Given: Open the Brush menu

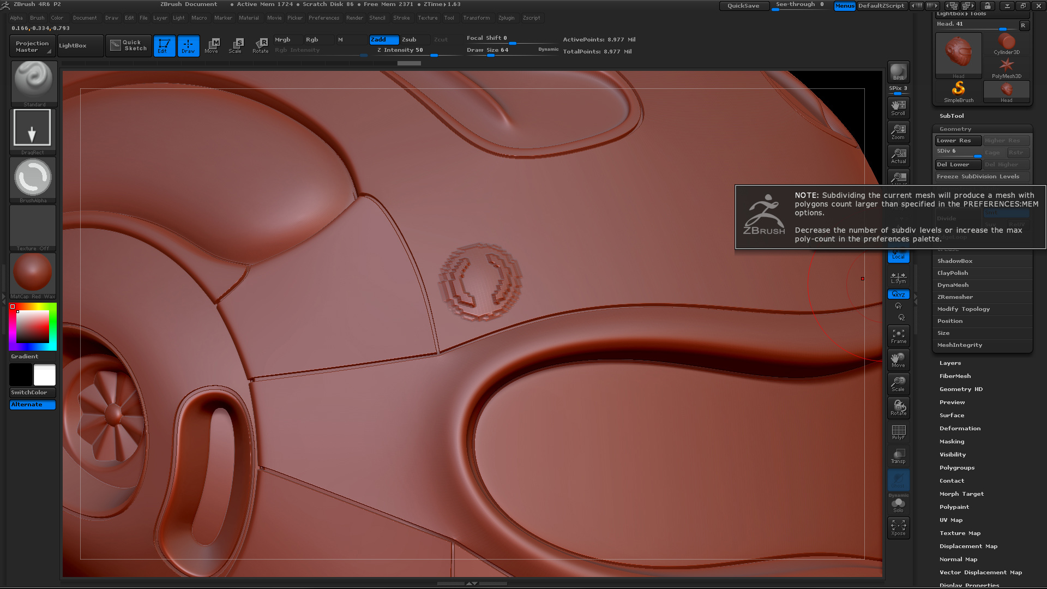Looking at the screenshot, I should (x=37, y=18).
